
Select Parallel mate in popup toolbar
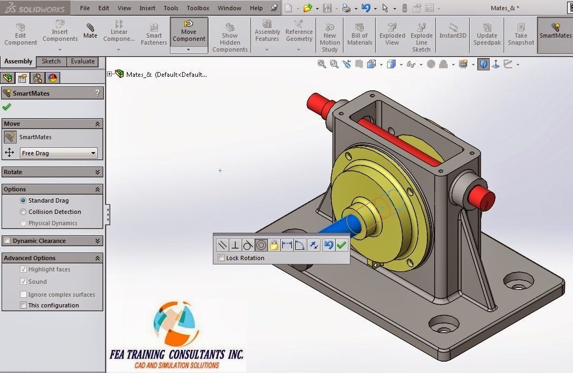tap(222, 245)
